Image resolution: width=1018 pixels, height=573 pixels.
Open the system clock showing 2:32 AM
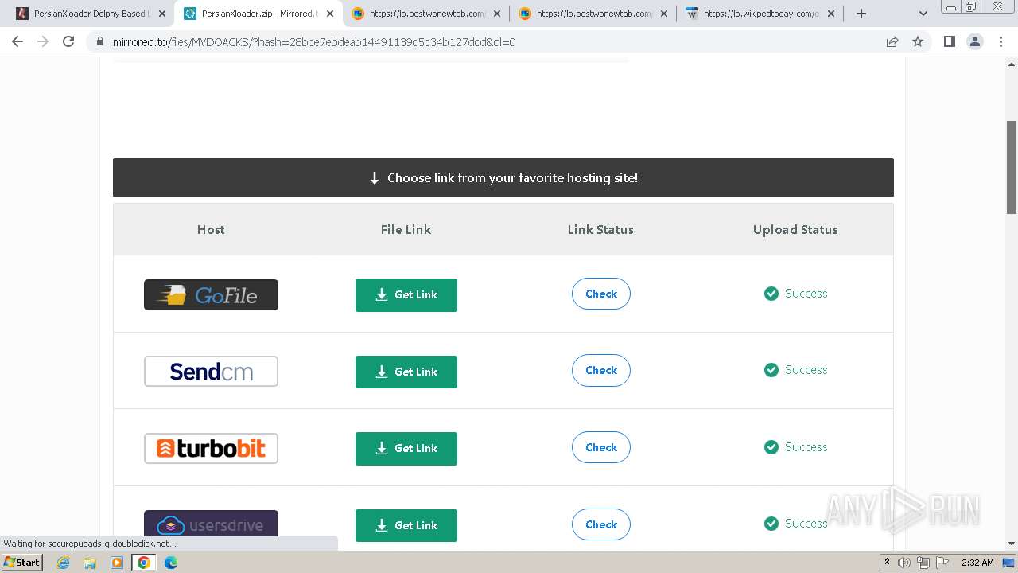[977, 563]
